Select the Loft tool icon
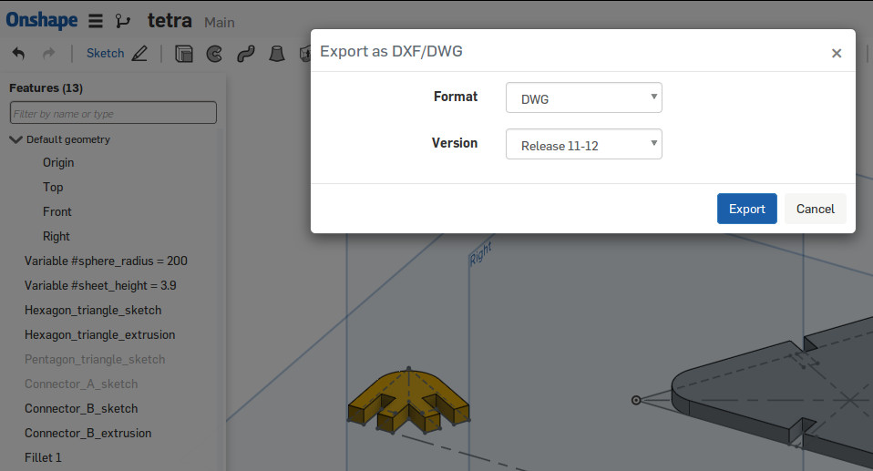This screenshot has width=873, height=471. coord(277,54)
